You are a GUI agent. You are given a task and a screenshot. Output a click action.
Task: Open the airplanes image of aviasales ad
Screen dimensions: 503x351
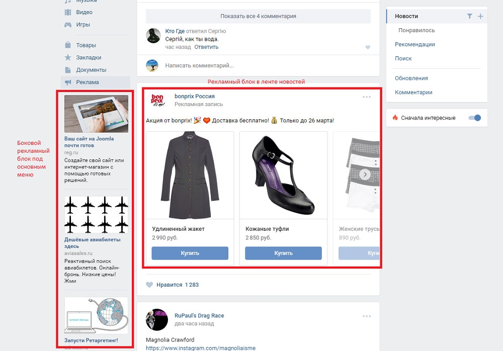pyautogui.click(x=96, y=215)
